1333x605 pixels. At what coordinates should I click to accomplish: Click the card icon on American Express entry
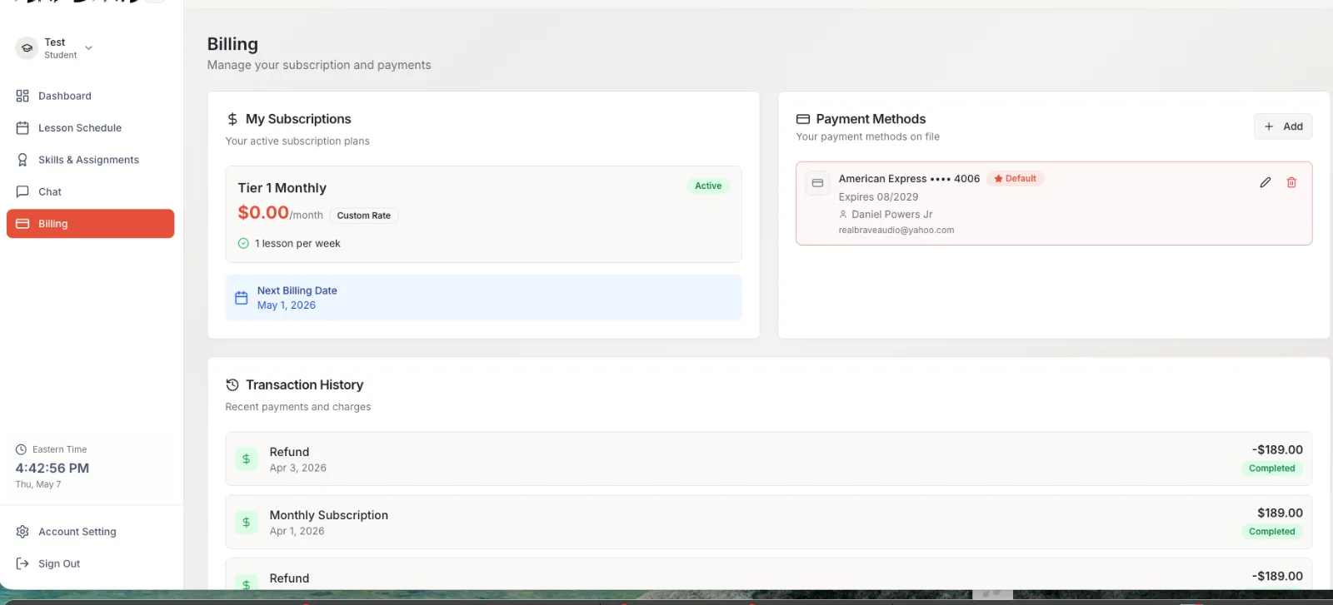click(817, 183)
